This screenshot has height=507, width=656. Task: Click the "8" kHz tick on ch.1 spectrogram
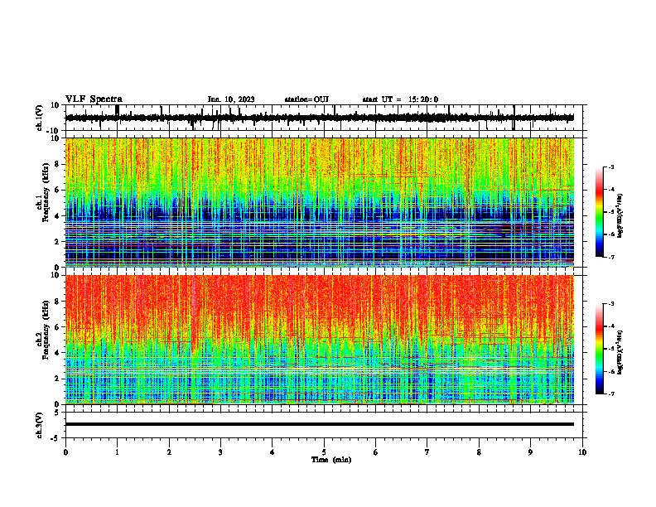58,164
